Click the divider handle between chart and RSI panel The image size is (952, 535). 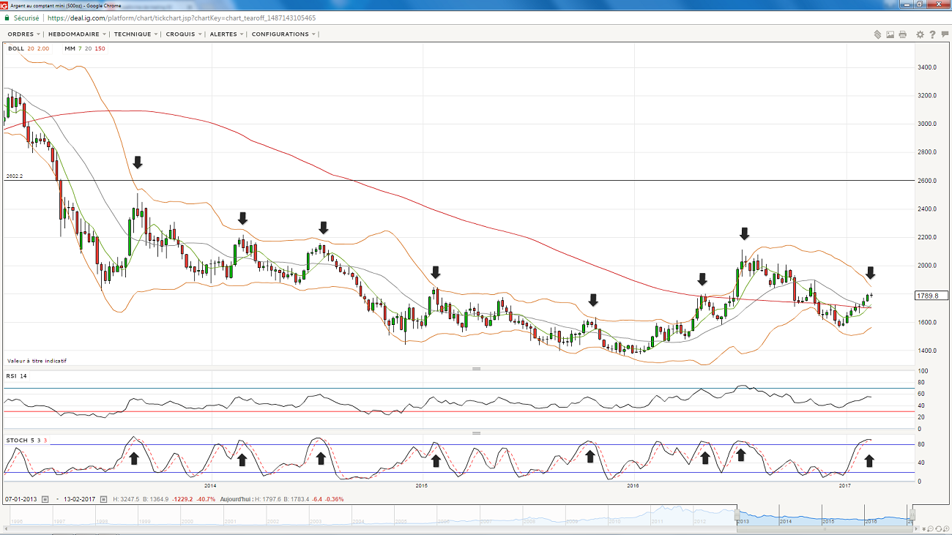[x=476, y=369]
